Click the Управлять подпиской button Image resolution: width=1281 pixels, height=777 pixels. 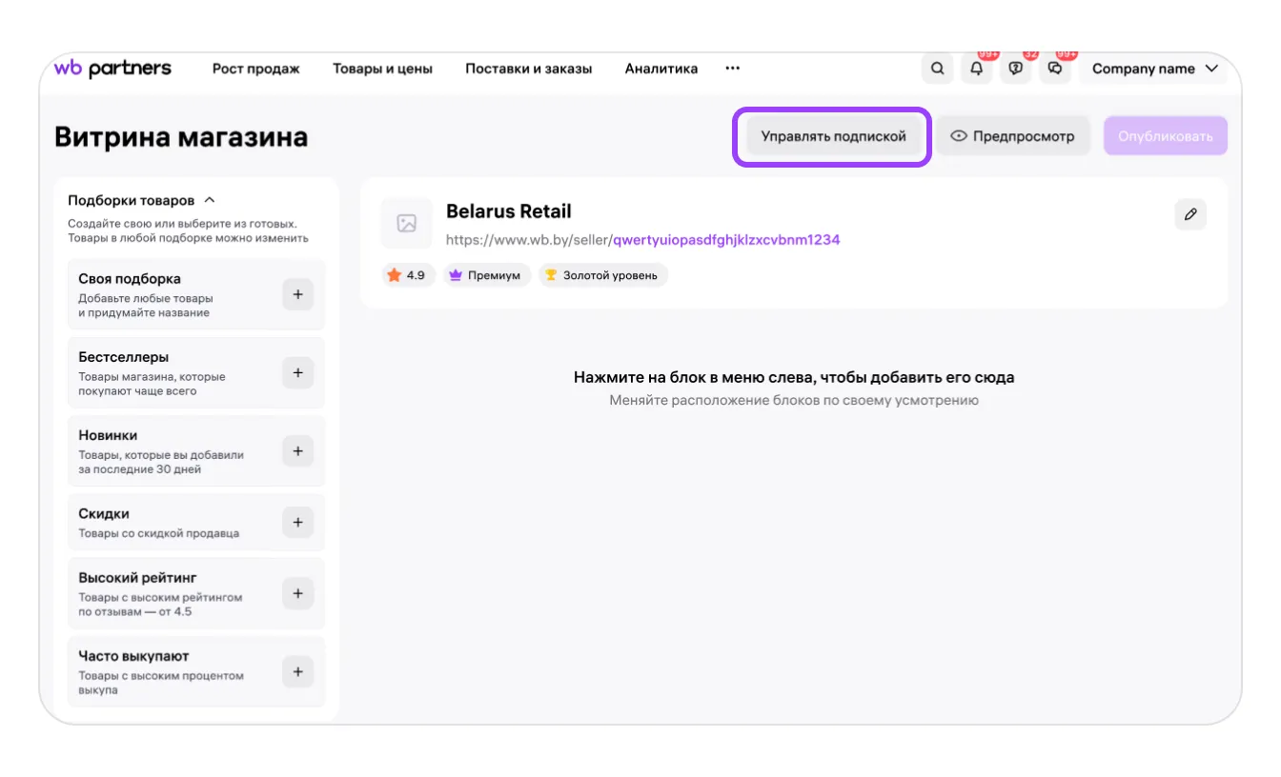(833, 136)
